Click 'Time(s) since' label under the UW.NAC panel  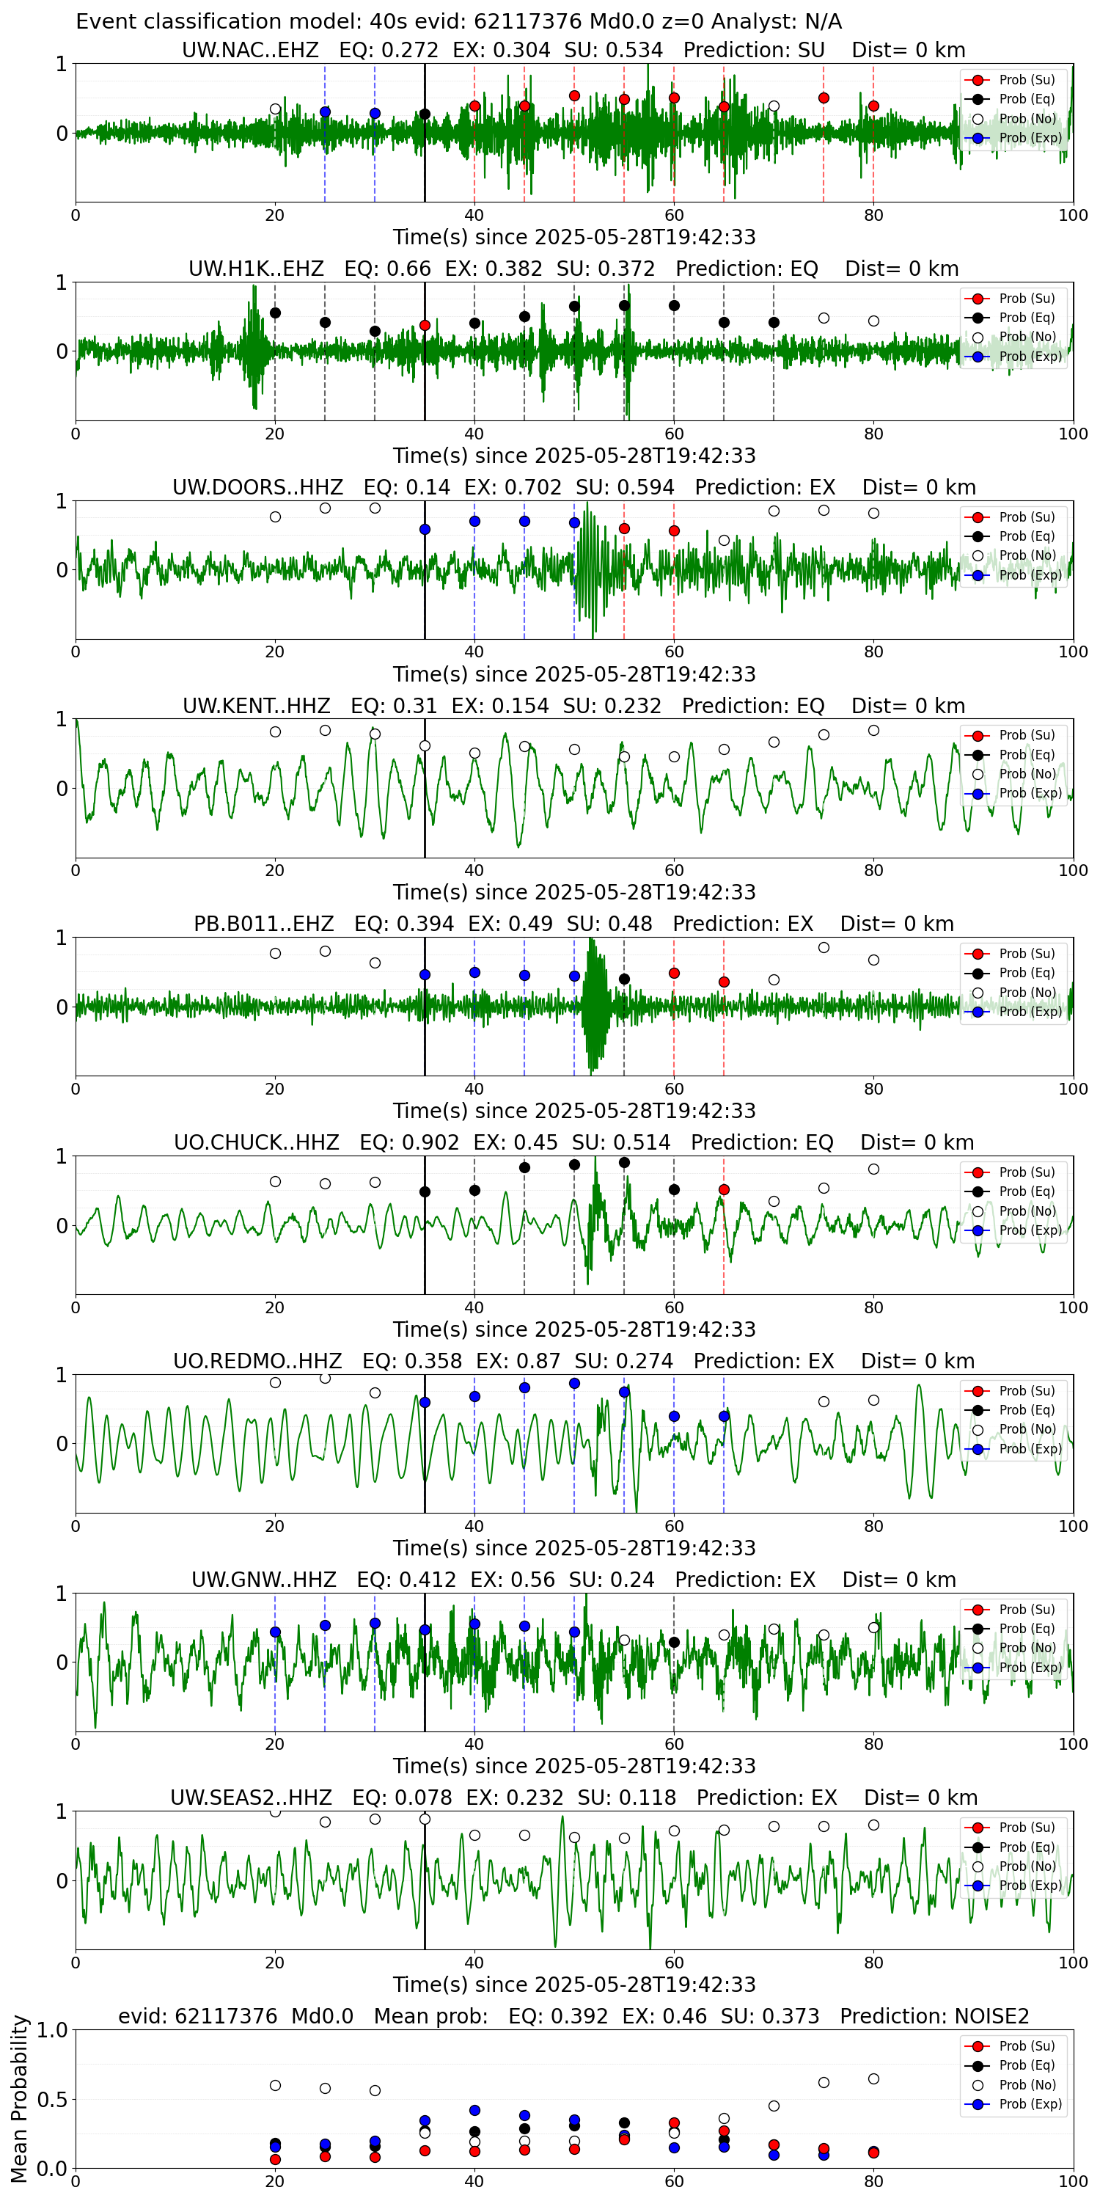coord(574,237)
